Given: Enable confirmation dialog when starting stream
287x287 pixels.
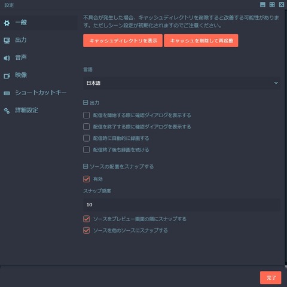Looking at the screenshot, I should (x=86, y=115).
